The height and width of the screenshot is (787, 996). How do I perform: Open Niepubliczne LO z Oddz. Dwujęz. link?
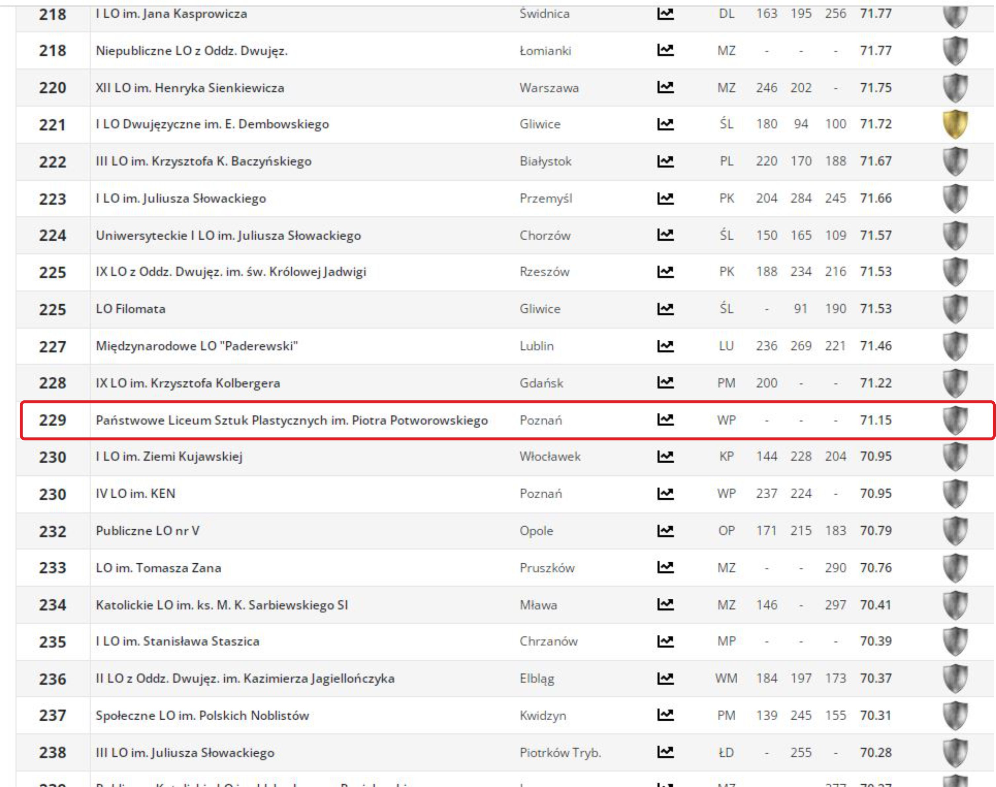192,51
